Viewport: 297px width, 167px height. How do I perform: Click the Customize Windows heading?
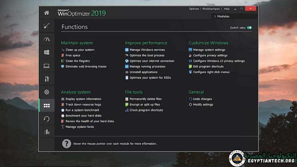click(208, 43)
